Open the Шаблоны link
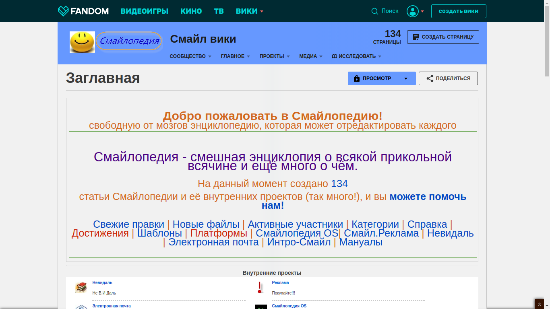The height and width of the screenshot is (309, 550). (159, 233)
